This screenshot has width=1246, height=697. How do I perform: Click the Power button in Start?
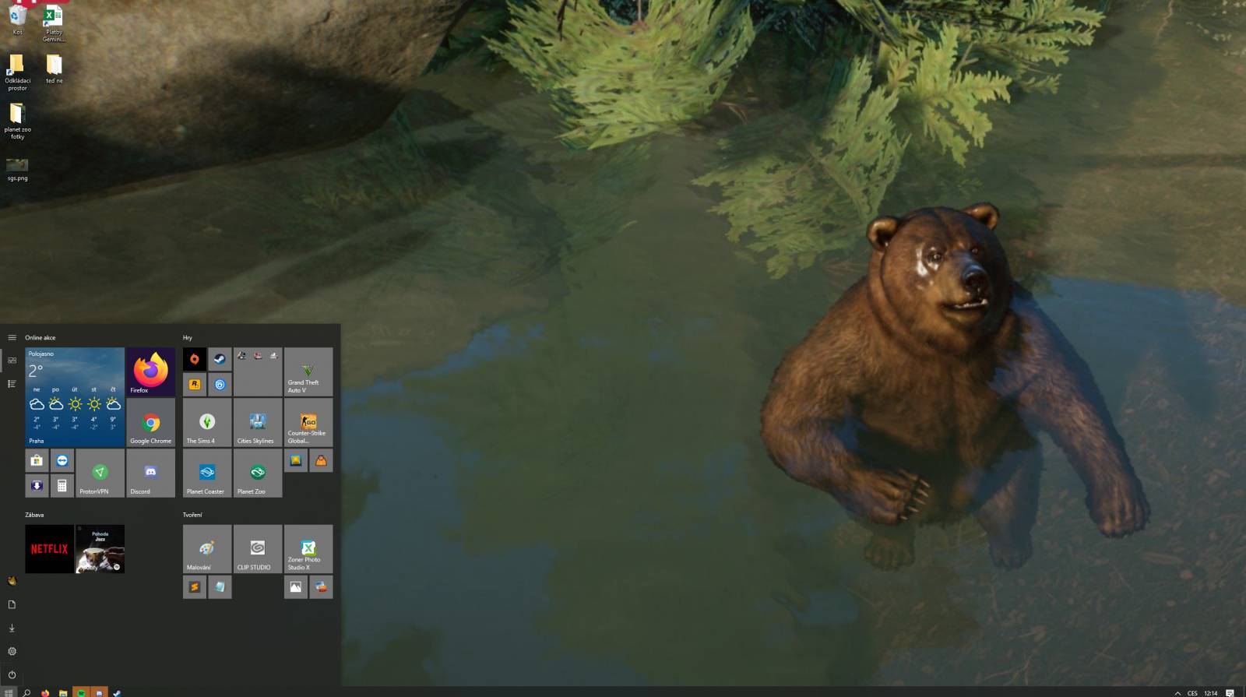click(12, 674)
